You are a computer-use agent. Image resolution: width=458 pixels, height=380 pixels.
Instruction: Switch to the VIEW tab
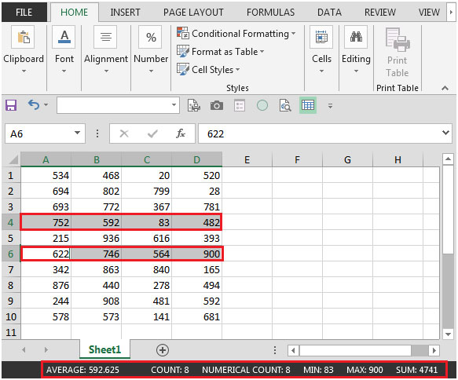click(x=429, y=13)
